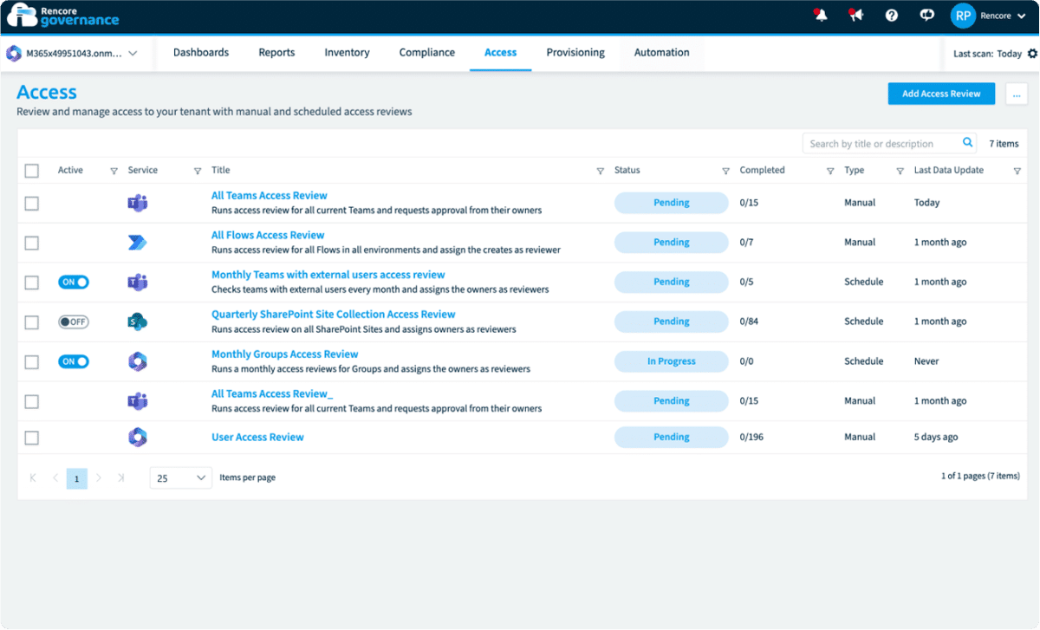Open the User Access Review link
This screenshot has height=630, width=1040.
tap(257, 437)
